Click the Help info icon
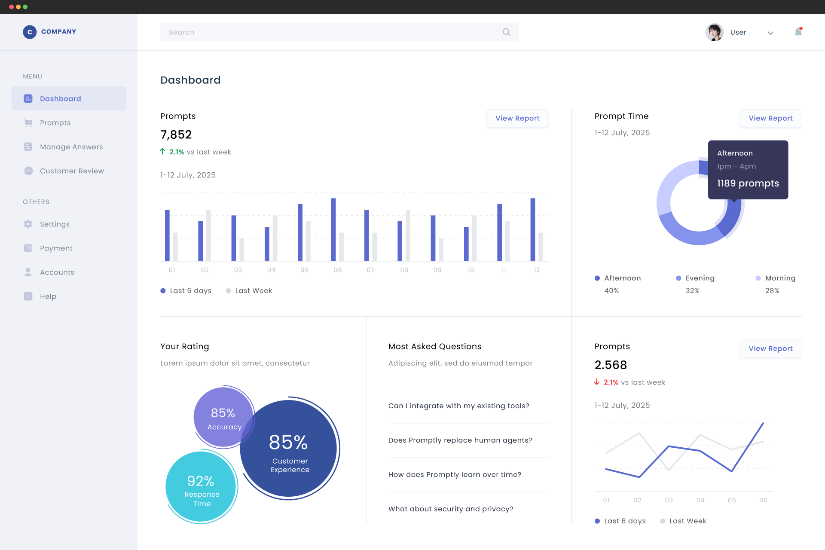Image resolution: width=825 pixels, height=550 pixels. coord(28,296)
